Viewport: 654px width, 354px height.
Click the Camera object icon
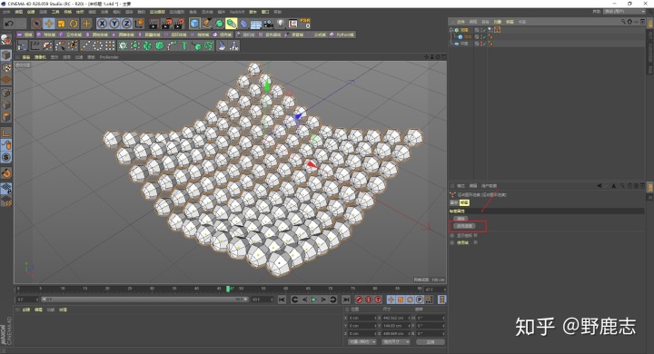click(268, 24)
